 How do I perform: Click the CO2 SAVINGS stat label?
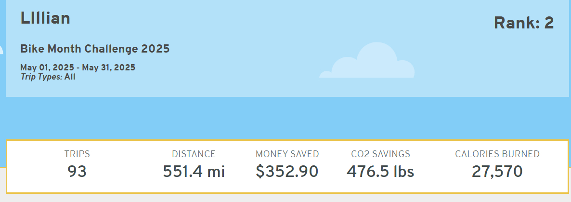[380, 154]
